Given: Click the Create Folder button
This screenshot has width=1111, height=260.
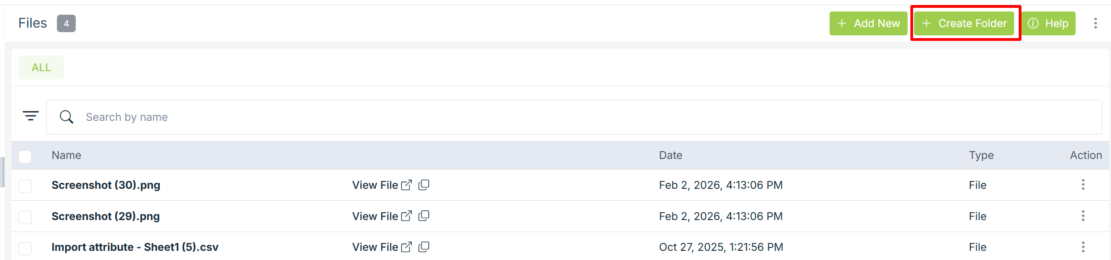Looking at the screenshot, I should [x=964, y=23].
